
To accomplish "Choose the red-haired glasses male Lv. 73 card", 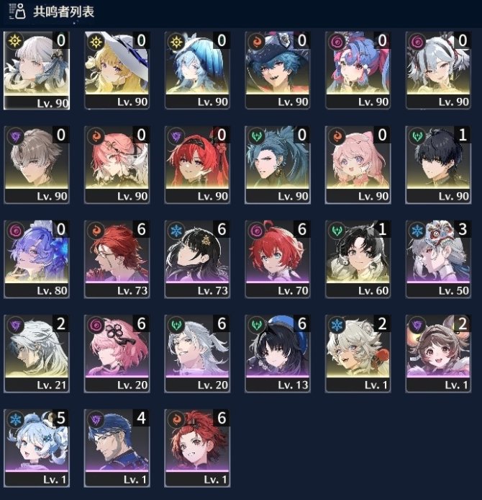I will pos(117,259).
